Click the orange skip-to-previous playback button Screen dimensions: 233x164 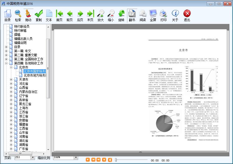point(93,160)
